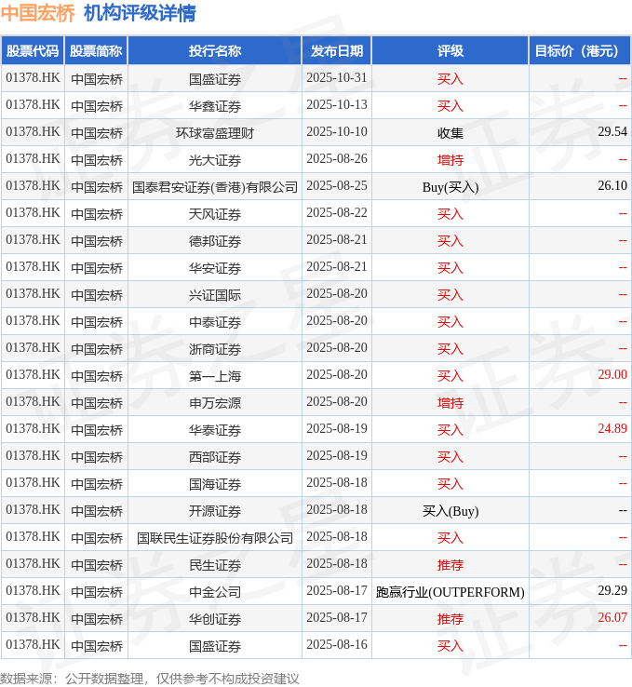Screen dimensions: 632x687
Task: Click the date 2025-08-25
Action: tap(336, 186)
